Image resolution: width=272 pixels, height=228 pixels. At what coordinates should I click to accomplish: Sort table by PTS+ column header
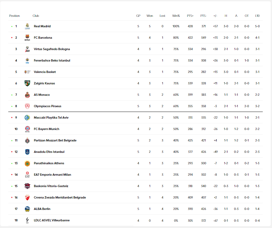190,16
